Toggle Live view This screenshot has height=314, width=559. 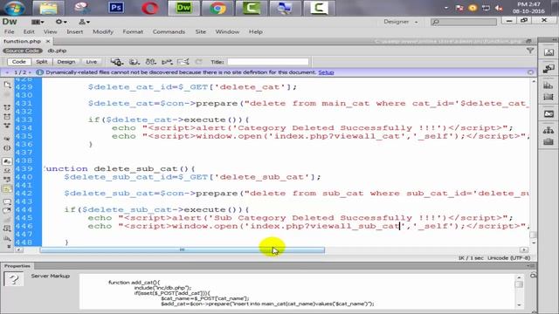pyautogui.click(x=91, y=62)
